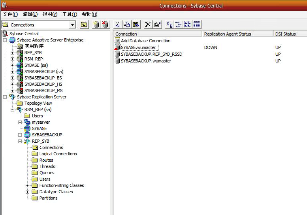
Task: Select the Users folder directly under RSM_REP (sa)
Action: pos(38,116)
